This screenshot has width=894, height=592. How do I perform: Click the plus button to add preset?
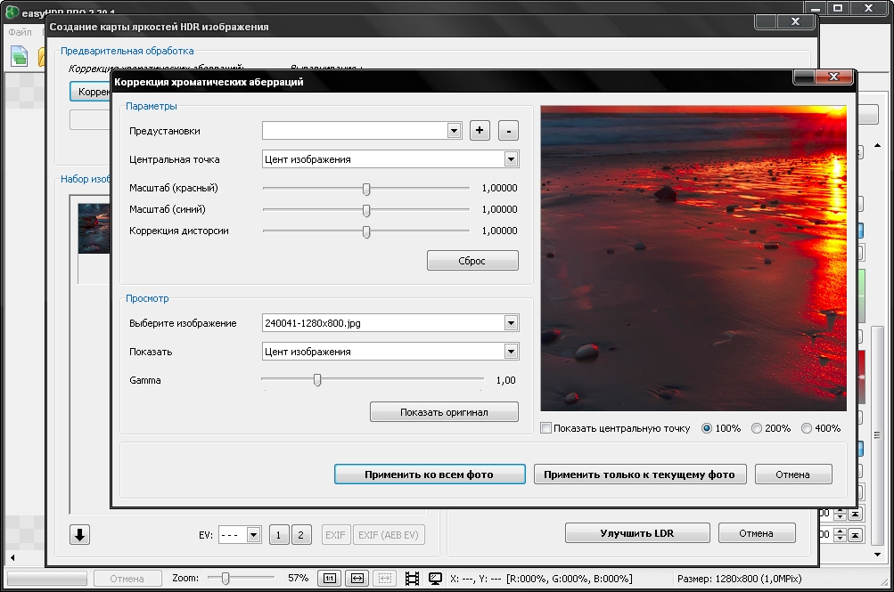[480, 131]
